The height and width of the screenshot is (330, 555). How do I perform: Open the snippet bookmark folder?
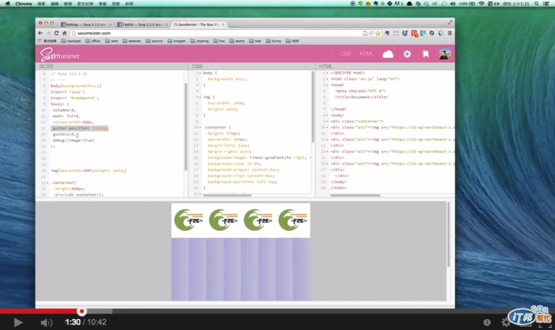pos(177,41)
